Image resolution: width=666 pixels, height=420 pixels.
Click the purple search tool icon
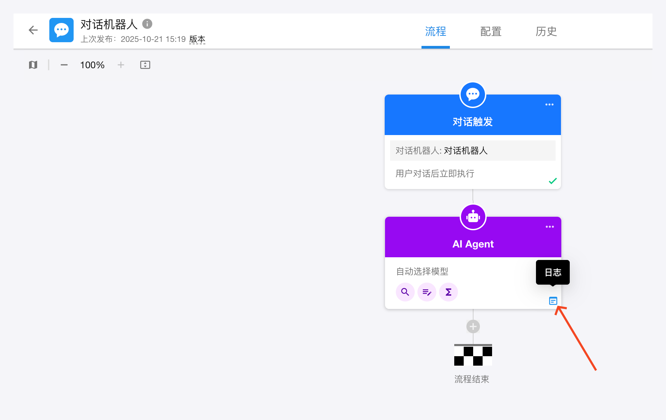(x=405, y=292)
